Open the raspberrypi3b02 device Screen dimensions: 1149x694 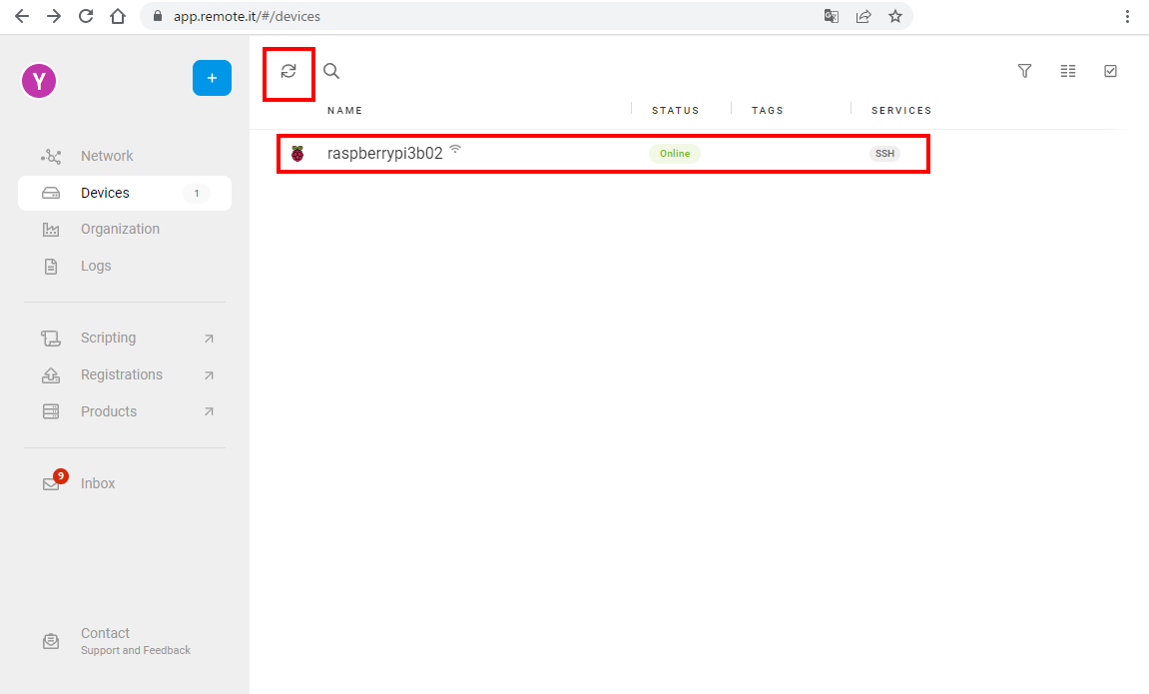[384, 154]
